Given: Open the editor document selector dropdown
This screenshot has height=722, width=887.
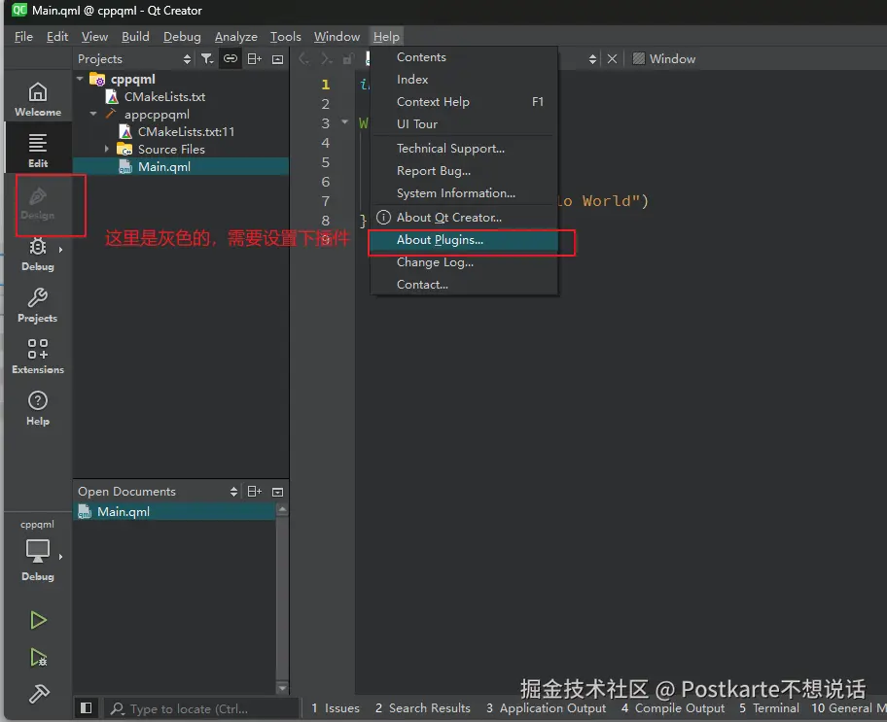Looking at the screenshot, I should click(592, 59).
